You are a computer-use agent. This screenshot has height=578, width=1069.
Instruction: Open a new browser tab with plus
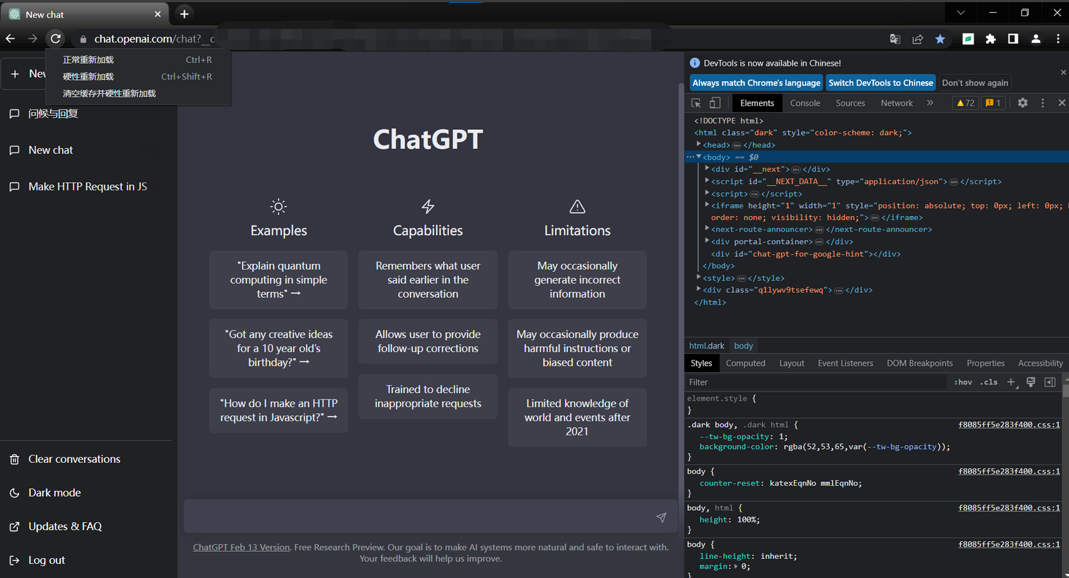[x=184, y=13]
